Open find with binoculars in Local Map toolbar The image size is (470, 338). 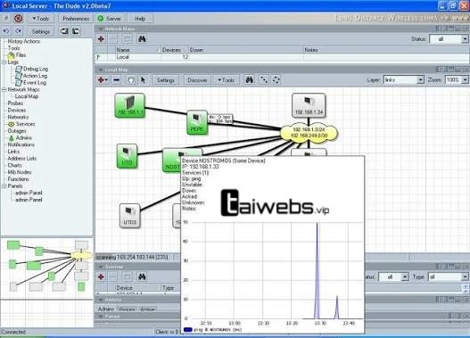pyautogui.click(x=250, y=80)
